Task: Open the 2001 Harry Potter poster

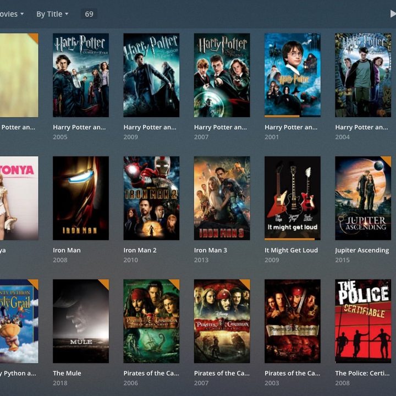Action: click(293, 75)
